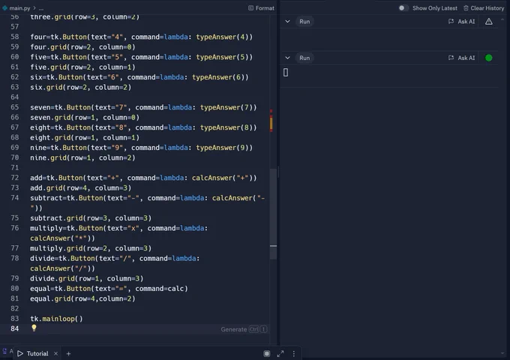The height and width of the screenshot is (360, 510).
Task: Click the main.py breadcrumb file name
Action: pos(19,8)
